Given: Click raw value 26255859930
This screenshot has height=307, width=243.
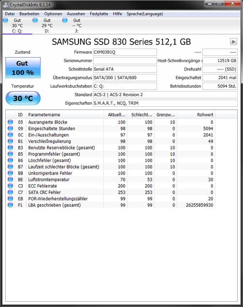Looking at the screenshot, I should (x=199, y=205).
